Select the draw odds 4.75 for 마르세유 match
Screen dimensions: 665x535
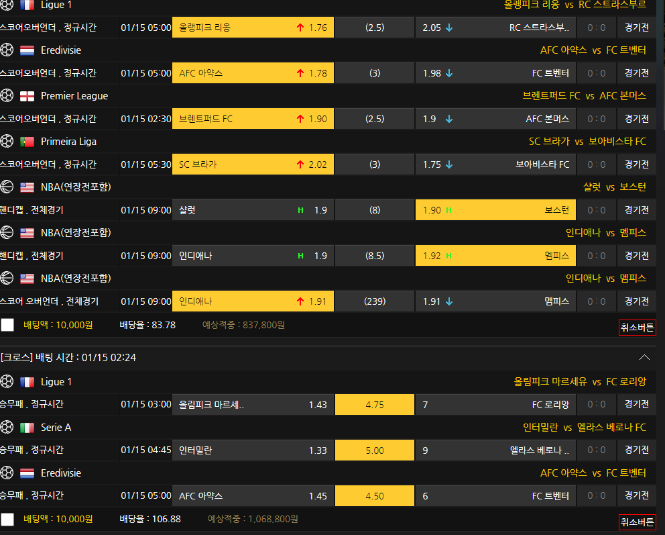tap(375, 405)
